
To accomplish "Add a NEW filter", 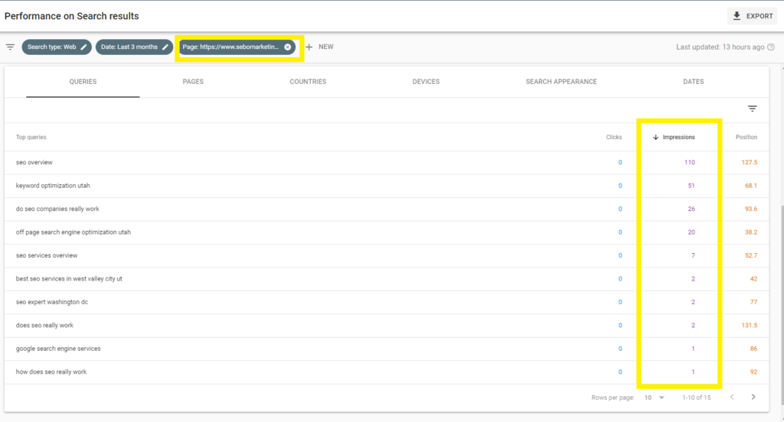I will (x=319, y=47).
